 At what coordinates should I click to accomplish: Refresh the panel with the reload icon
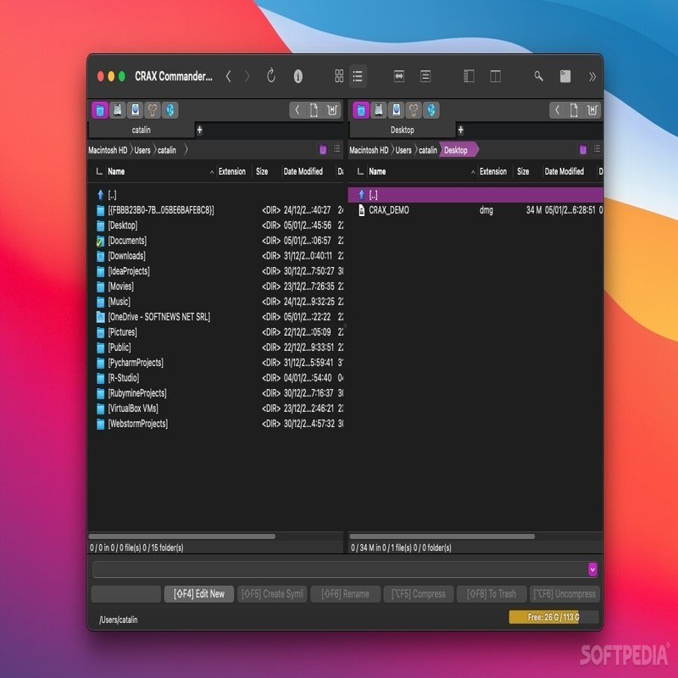(x=271, y=76)
